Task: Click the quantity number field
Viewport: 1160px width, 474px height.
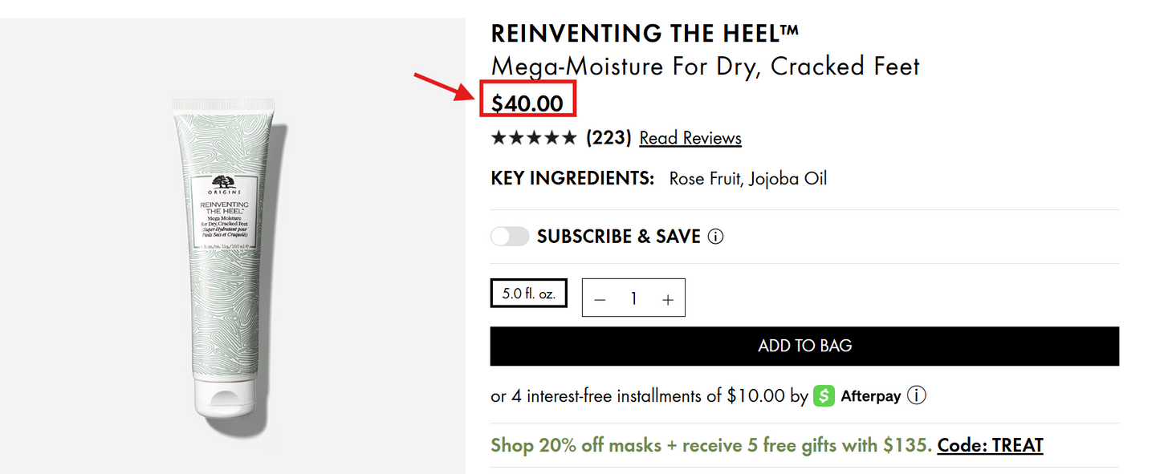Action: click(x=633, y=298)
